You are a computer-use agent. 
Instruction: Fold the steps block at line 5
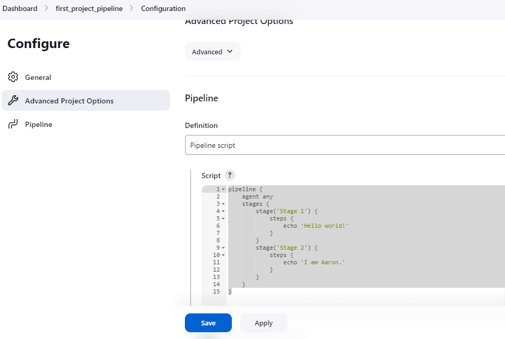click(223, 218)
